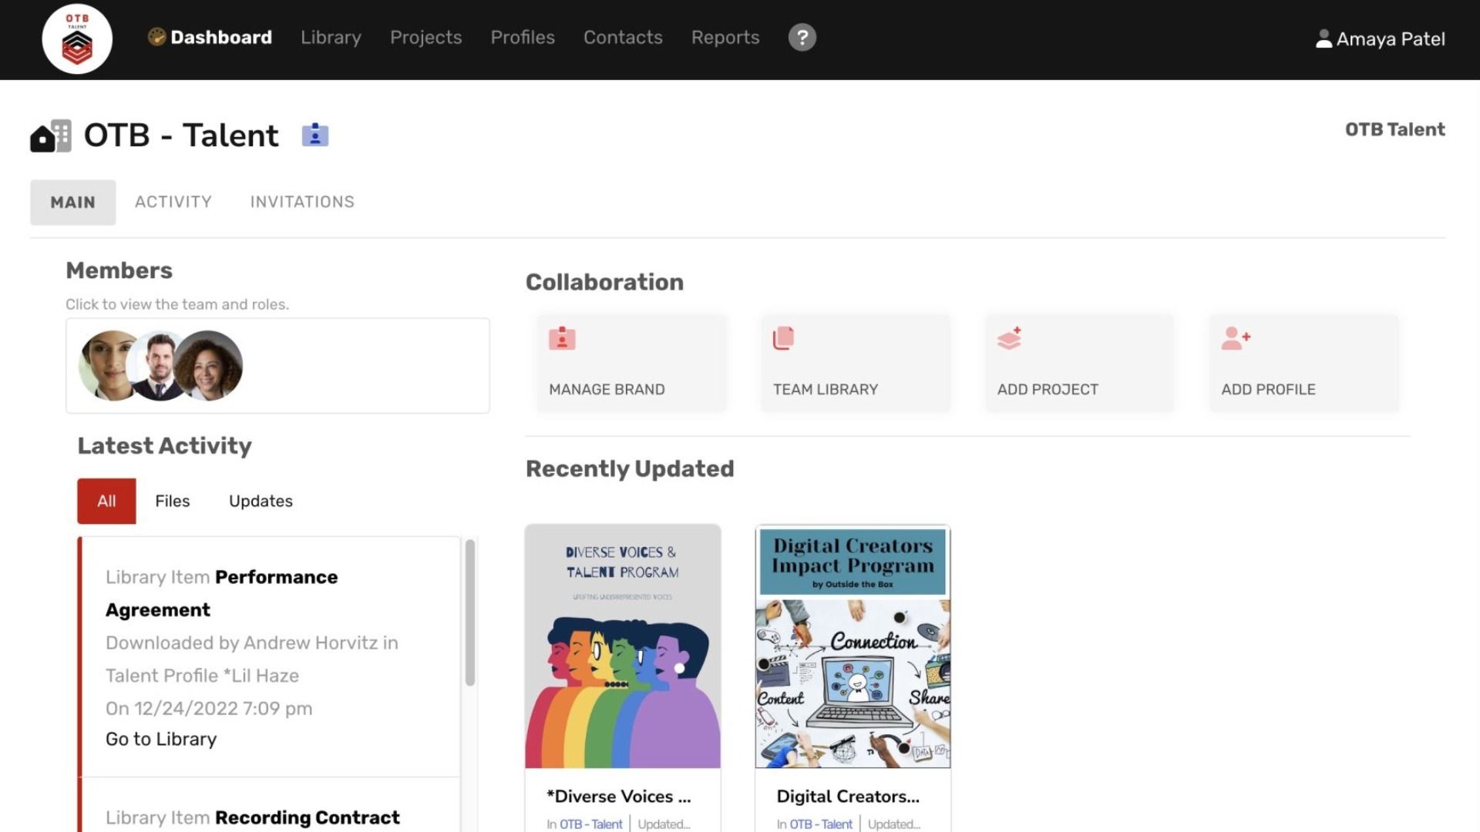Screen dimensions: 1480x832
Task: Switch to the Activity tab
Action: pos(173,202)
